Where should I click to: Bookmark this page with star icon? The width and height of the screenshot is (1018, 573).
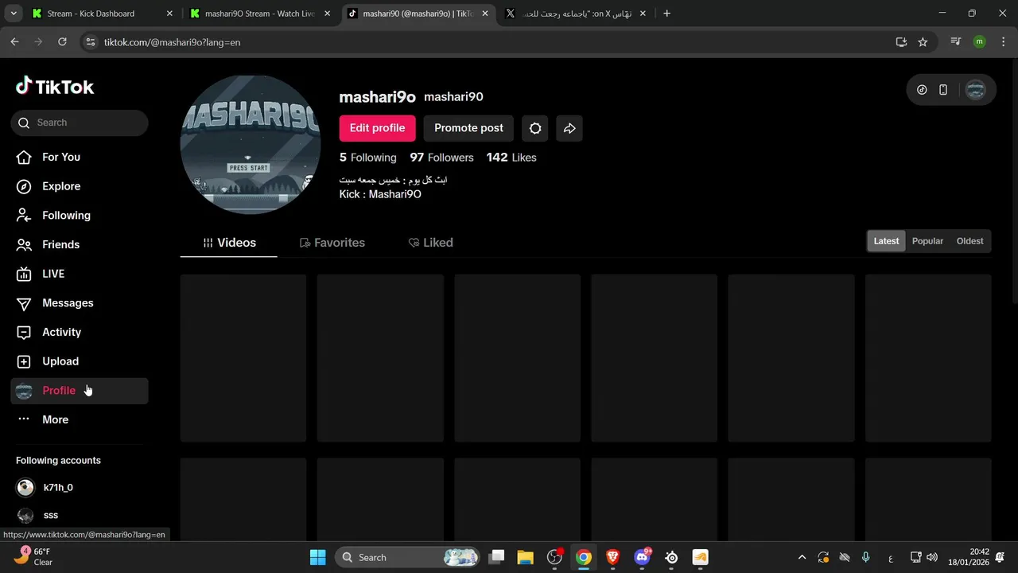[923, 42]
